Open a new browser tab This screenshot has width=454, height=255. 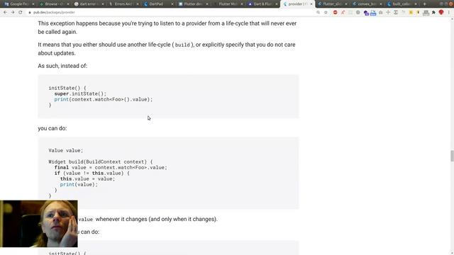point(424,4)
